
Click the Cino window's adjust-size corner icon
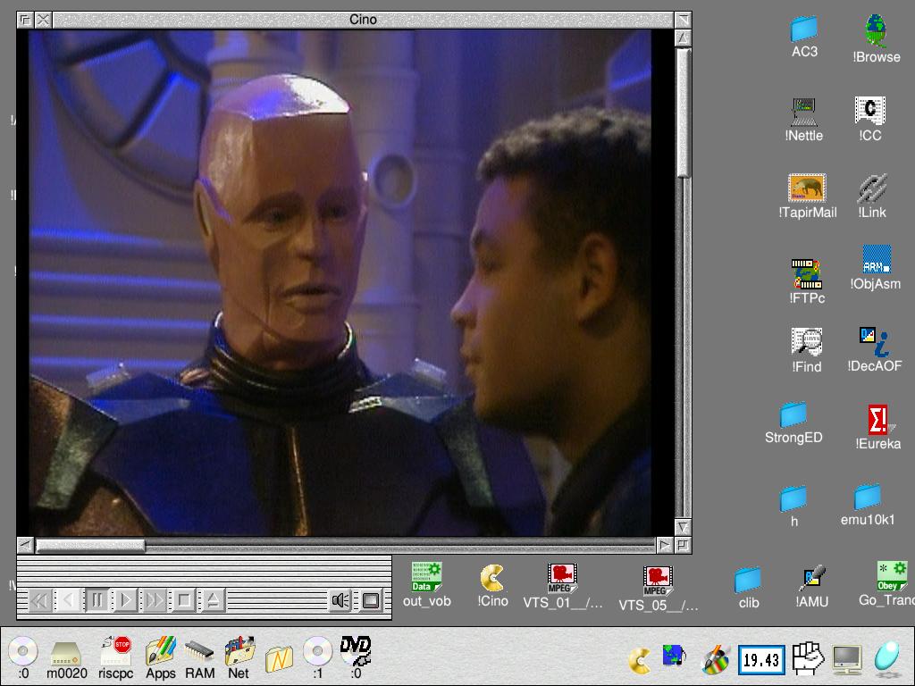(x=684, y=546)
